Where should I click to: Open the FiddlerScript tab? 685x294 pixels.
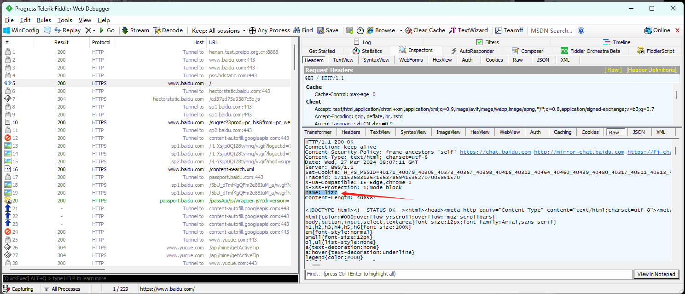click(656, 51)
